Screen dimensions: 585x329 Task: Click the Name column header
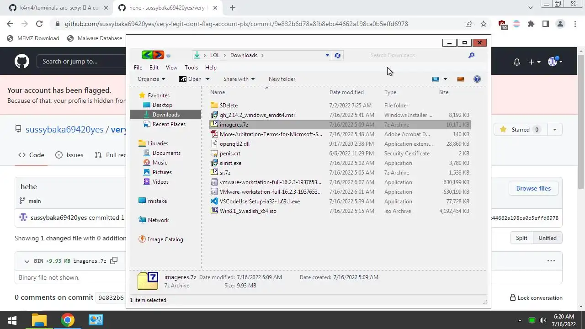tap(218, 92)
